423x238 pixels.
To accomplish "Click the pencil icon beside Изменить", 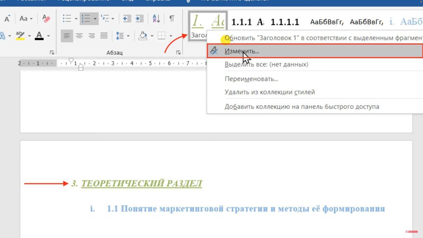I will click(214, 51).
